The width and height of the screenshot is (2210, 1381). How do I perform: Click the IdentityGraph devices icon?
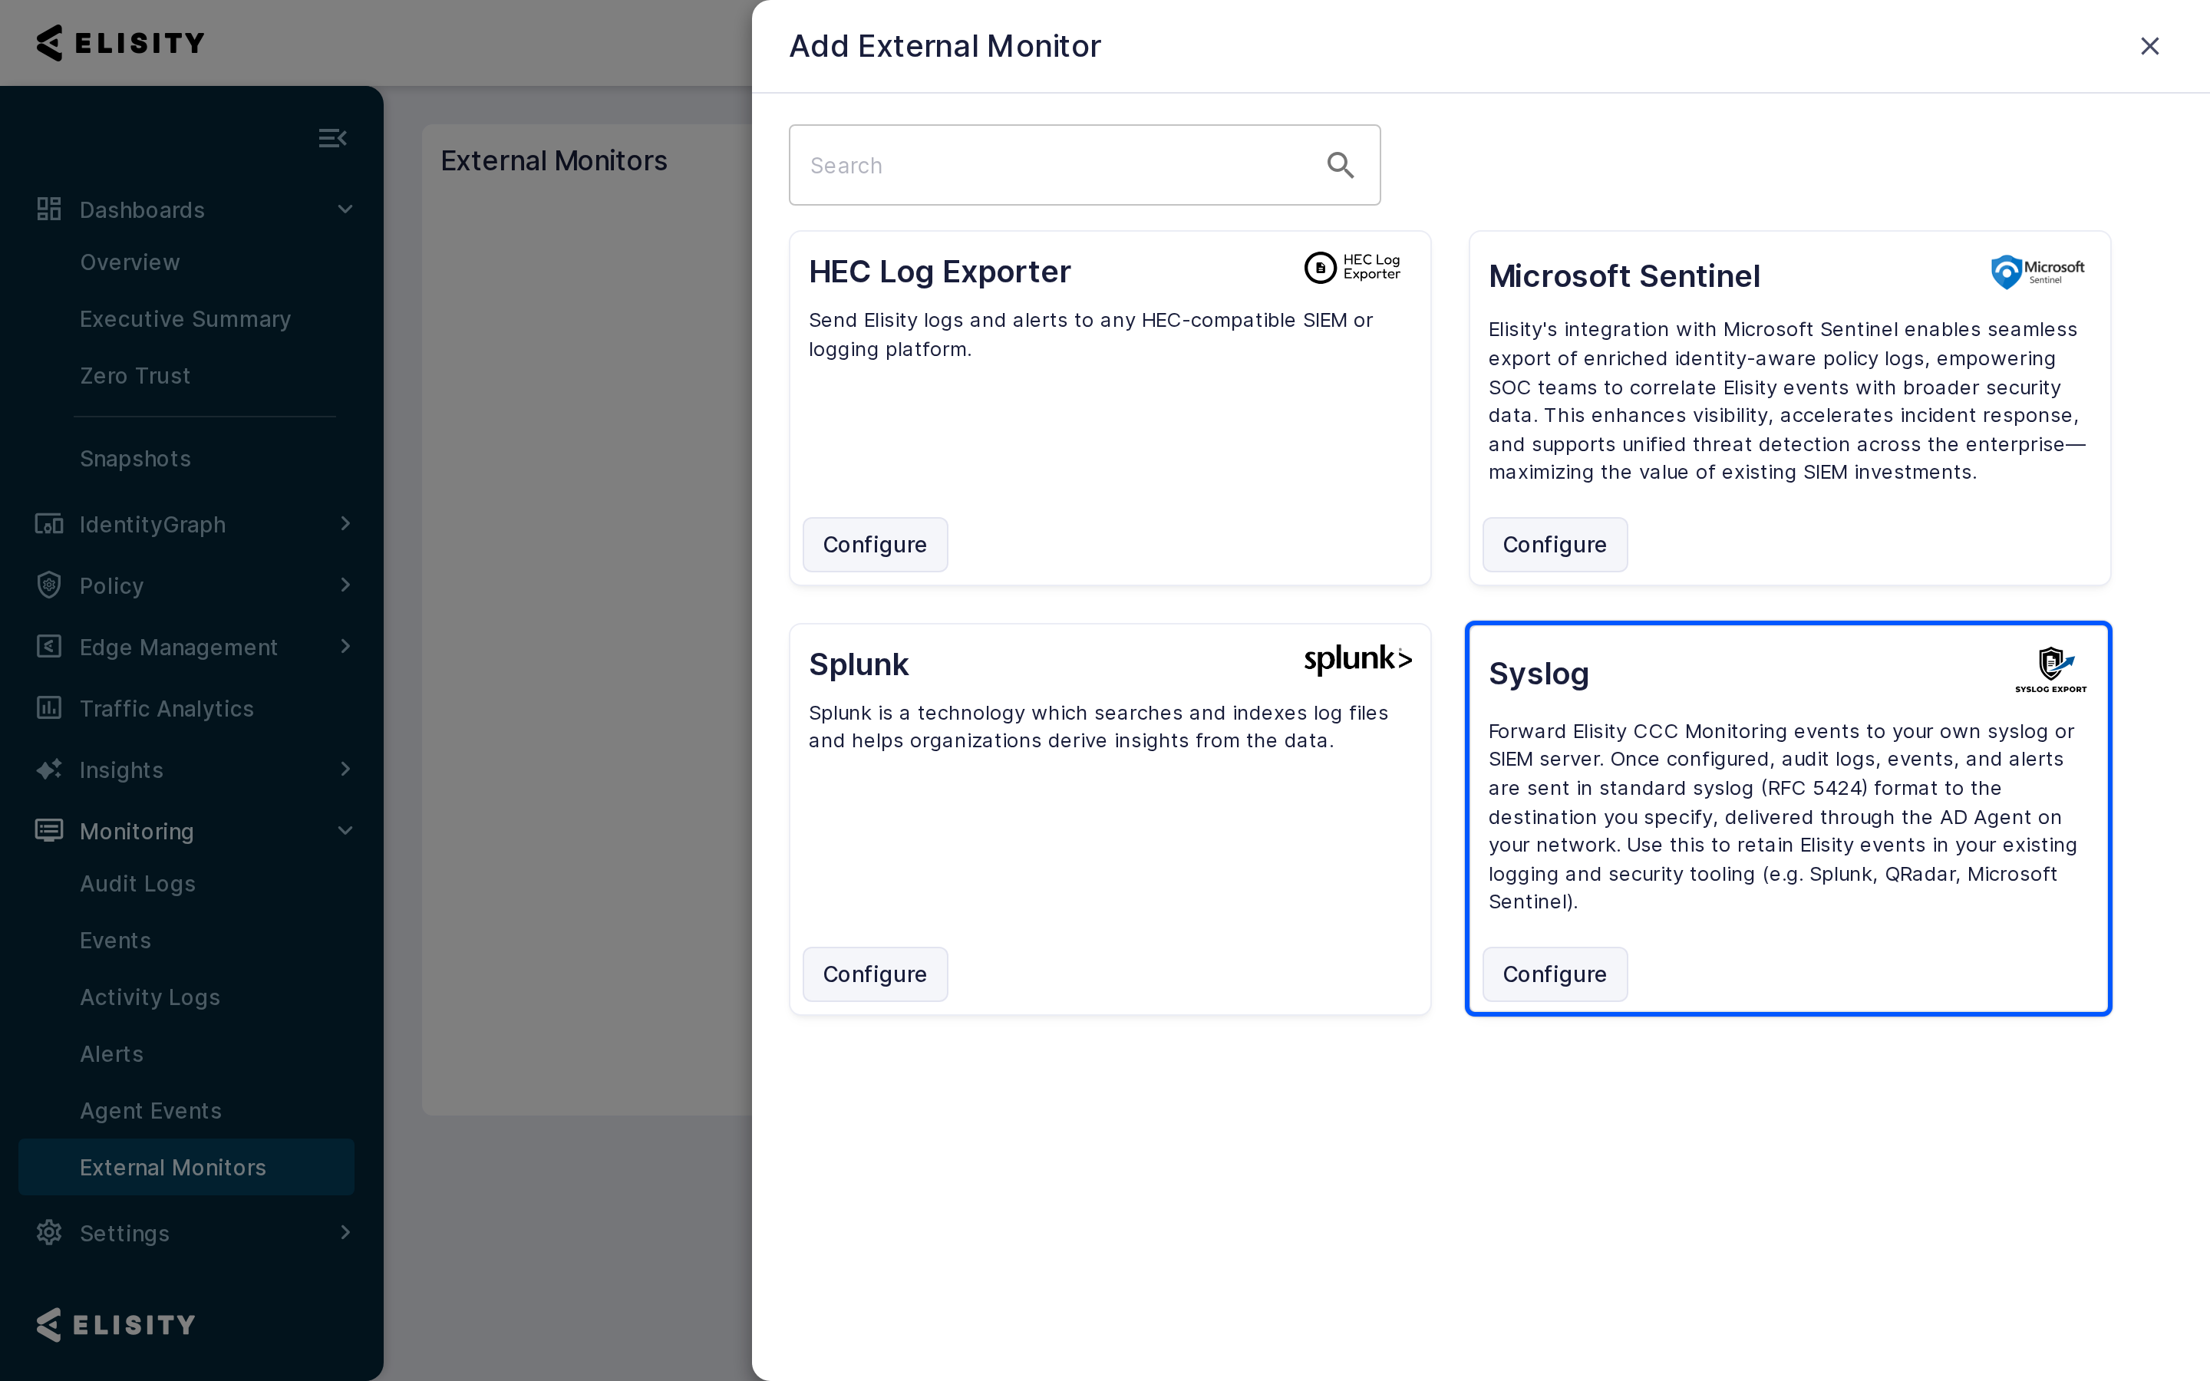coord(48,523)
